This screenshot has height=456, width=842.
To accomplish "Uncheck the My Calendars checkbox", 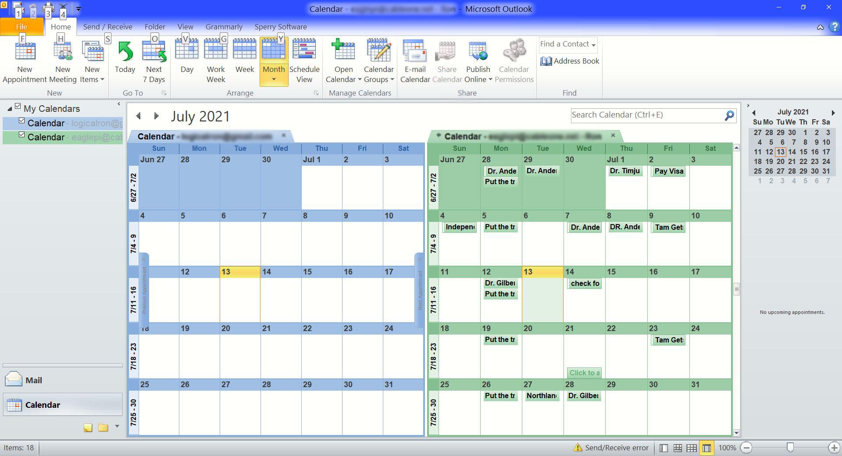I will point(18,106).
